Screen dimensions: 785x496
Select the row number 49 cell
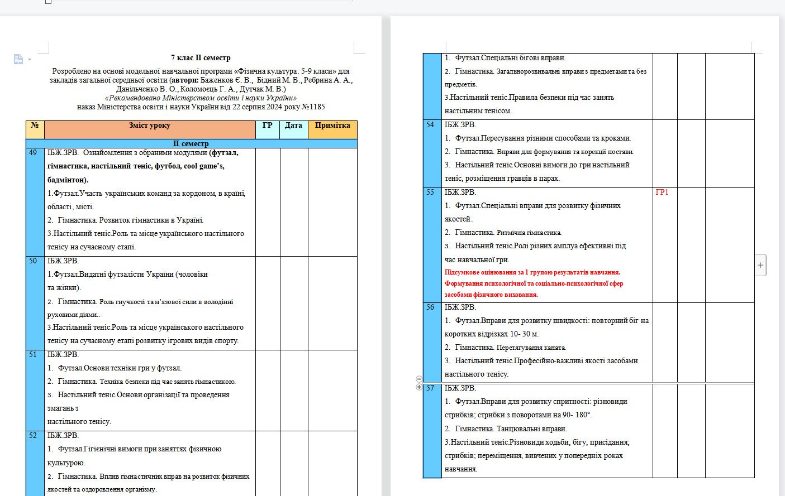point(35,201)
